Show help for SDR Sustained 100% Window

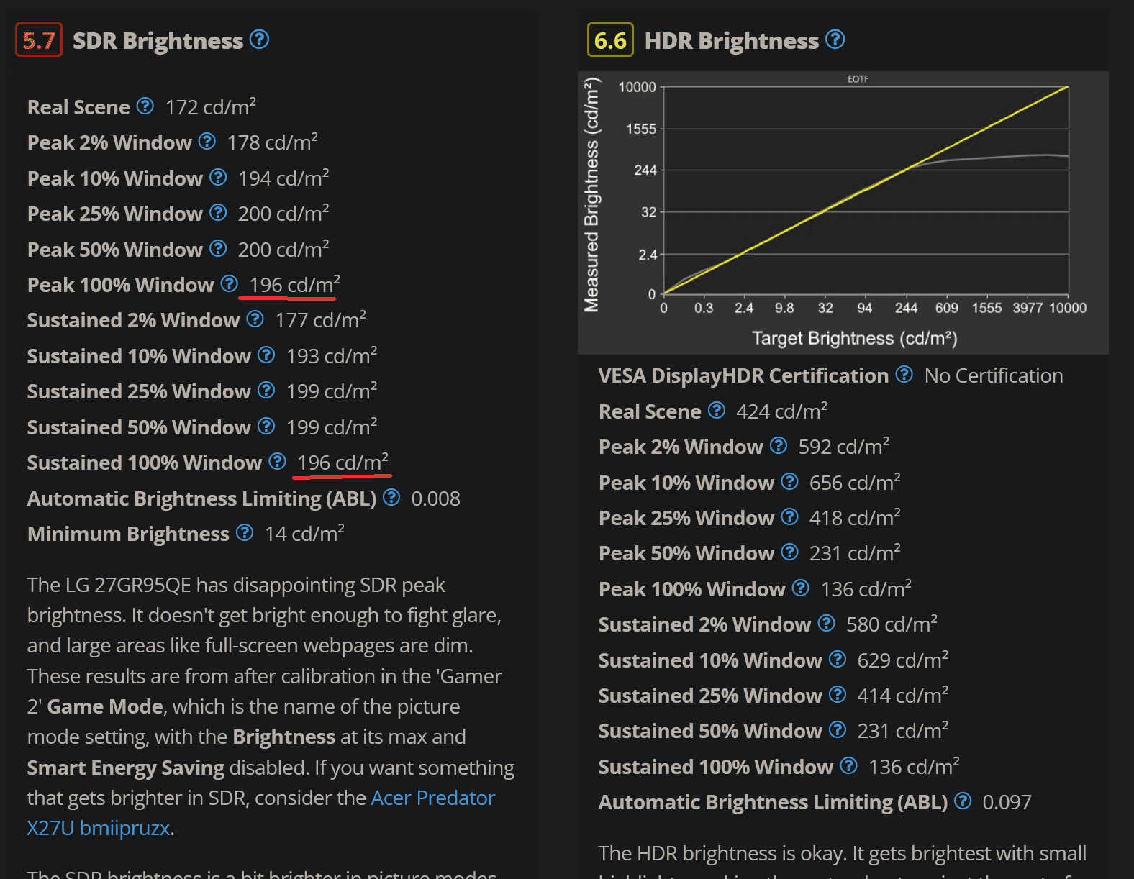tap(278, 462)
